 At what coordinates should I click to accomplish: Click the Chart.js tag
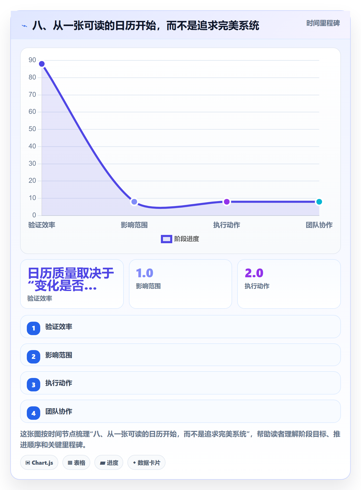click(x=39, y=462)
